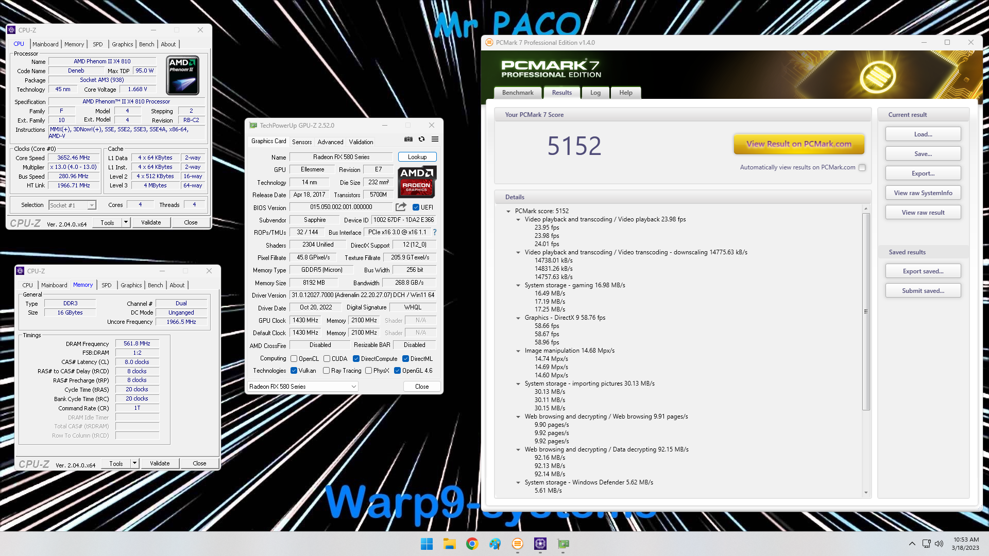
Task: Click the Export... button in PCMark
Action: coord(923,173)
